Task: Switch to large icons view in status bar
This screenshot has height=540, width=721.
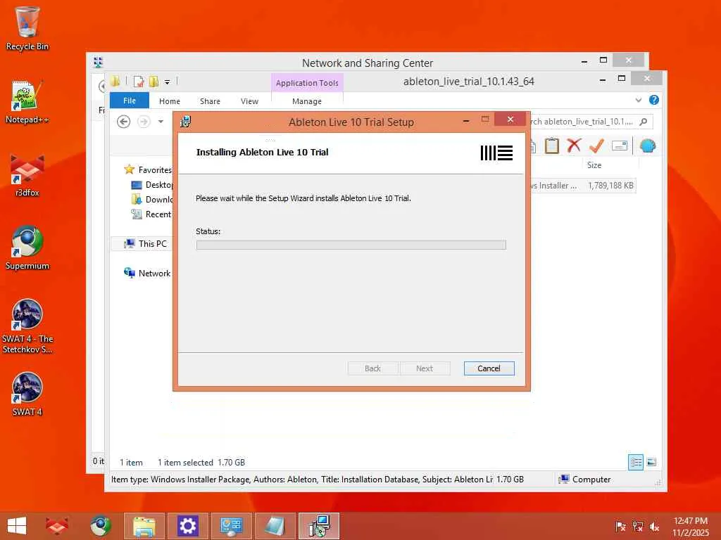Action: pyautogui.click(x=651, y=462)
